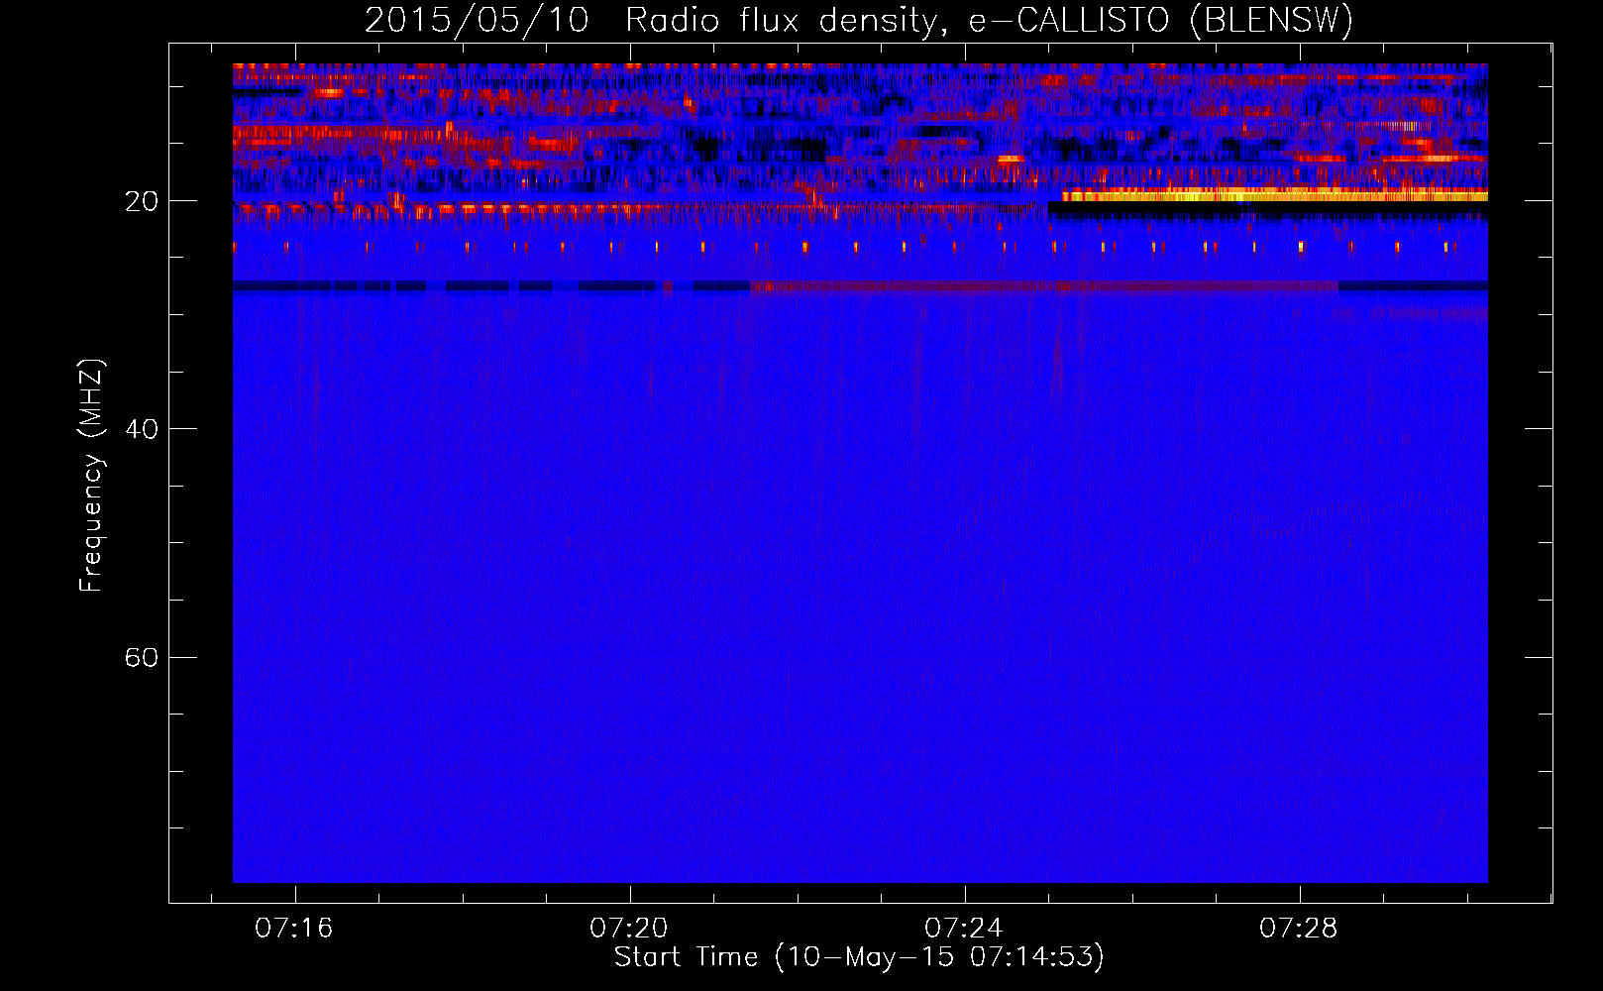
Task: Click the 07:16 time tick label
Action: [294, 929]
